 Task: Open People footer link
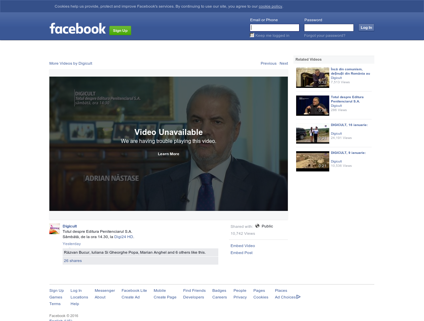pyautogui.click(x=240, y=290)
